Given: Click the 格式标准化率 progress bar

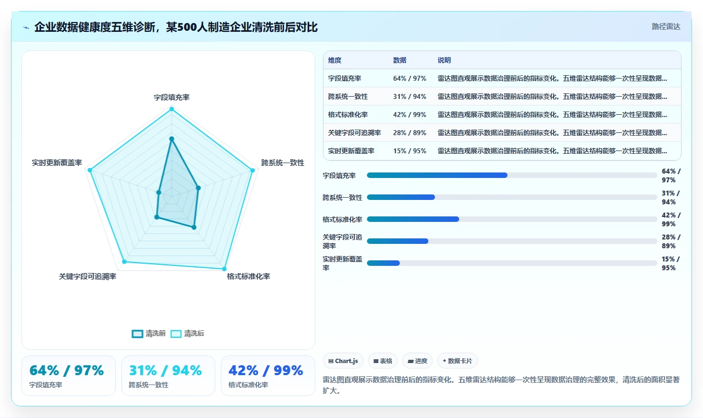Looking at the screenshot, I should (x=512, y=219).
